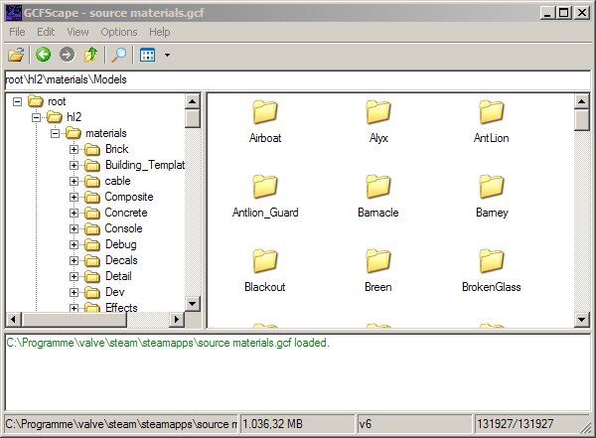
Task: Collapse the materials tree node
Action: tap(55, 133)
